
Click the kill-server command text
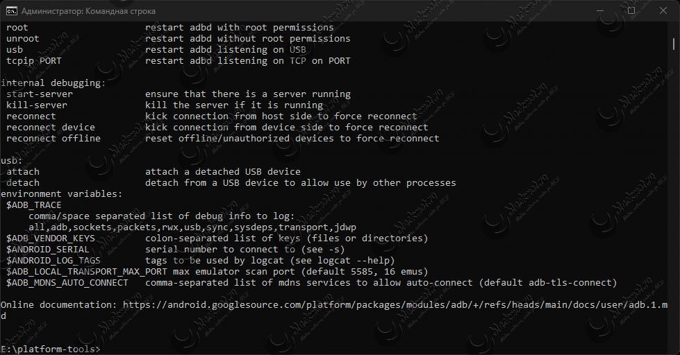[x=37, y=105]
